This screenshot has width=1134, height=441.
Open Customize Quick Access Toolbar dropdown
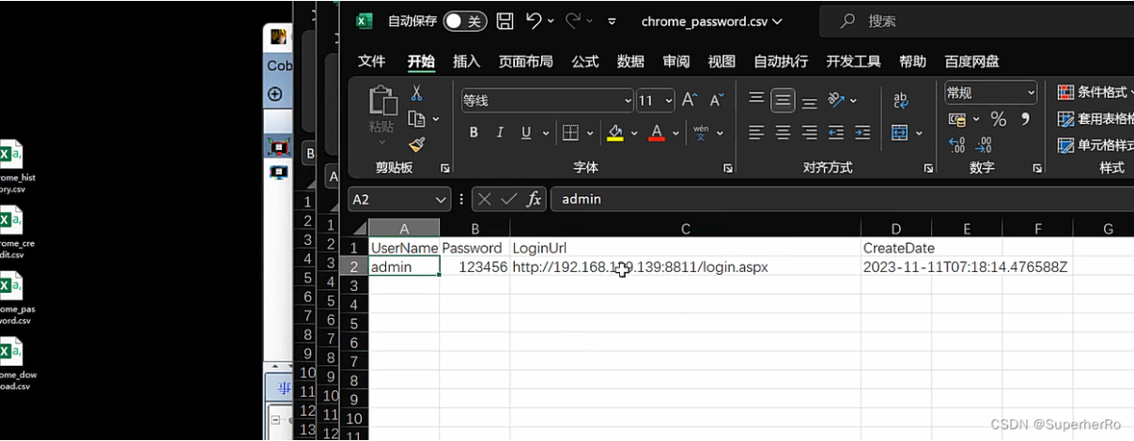pos(613,21)
